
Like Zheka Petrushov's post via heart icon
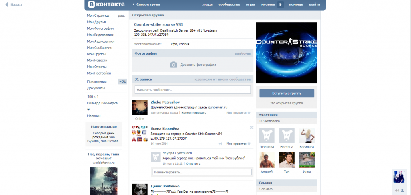tap(249, 113)
